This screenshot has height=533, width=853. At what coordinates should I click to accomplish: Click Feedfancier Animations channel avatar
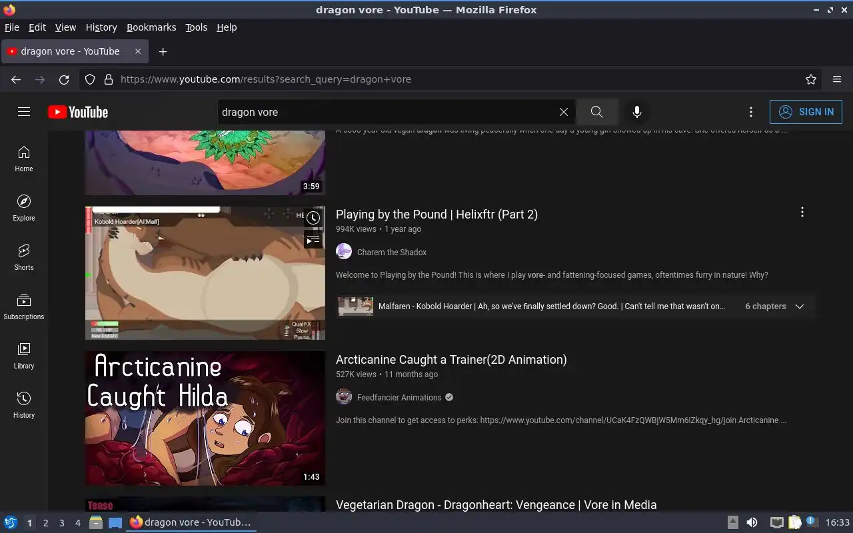click(x=344, y=396)
